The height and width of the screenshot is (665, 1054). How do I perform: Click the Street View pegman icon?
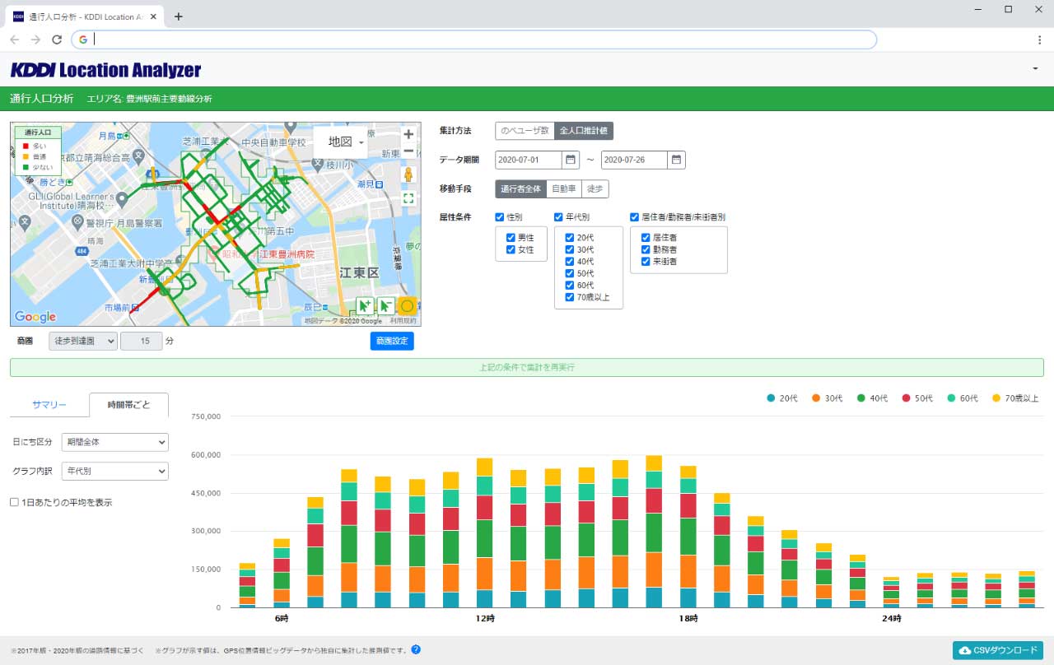[408, 174]
